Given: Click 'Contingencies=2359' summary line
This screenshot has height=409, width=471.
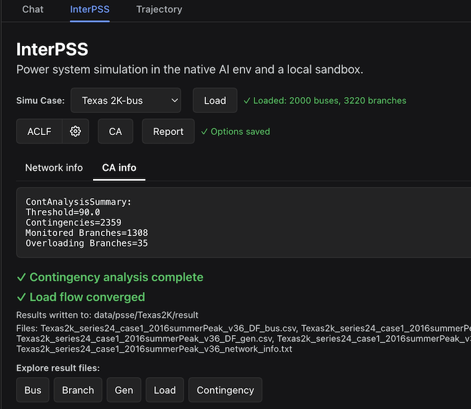Looking at the screenshot, I should click(x=73, y=222).
